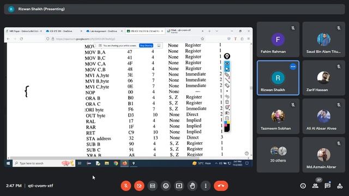Open the browser hamburger menu
Viewport: 349px width, 196px height.
point(249,39)
